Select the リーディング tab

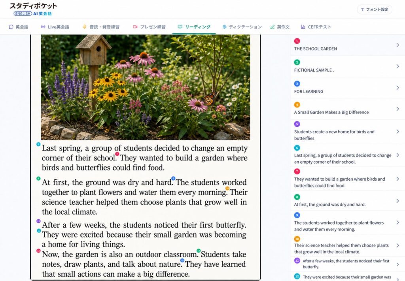click(194, 27)
